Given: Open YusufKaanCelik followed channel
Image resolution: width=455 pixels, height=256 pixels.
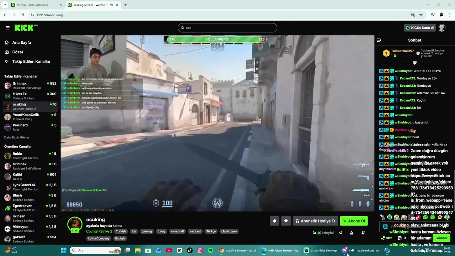Looking at the screenshot, I should (30, 117).
